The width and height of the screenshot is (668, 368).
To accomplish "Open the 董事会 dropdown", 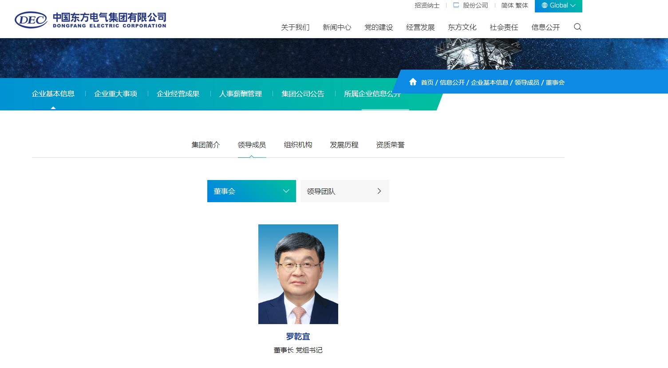I will 251,191.
